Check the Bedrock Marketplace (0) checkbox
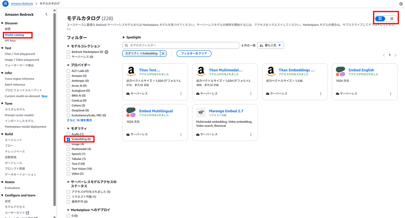Image resolution: width=405 pixels, height=218 pixels. [68, 52]
